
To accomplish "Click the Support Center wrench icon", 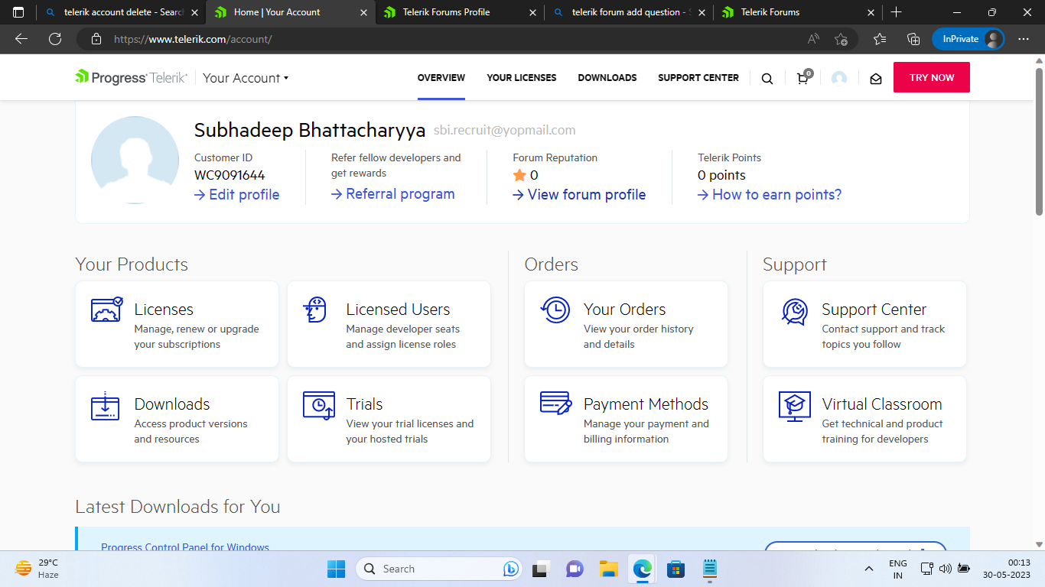I will pyautogui.click(x=795, y=311).
